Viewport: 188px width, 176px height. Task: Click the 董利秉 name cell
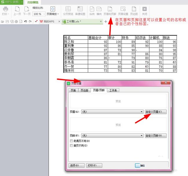click(x=76, y=46)
